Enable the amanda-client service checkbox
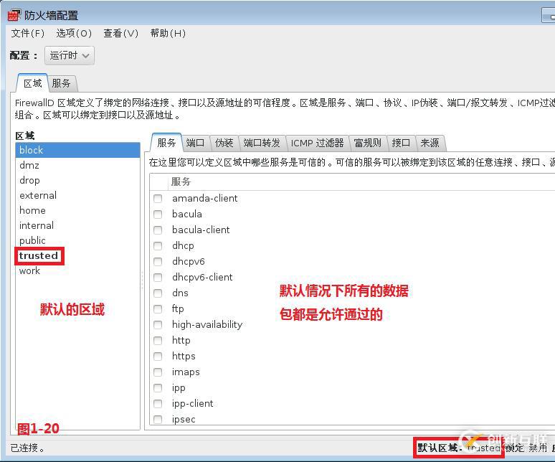Screen dimensions: 555x462 pyautogui.click(x=158, y=198)
